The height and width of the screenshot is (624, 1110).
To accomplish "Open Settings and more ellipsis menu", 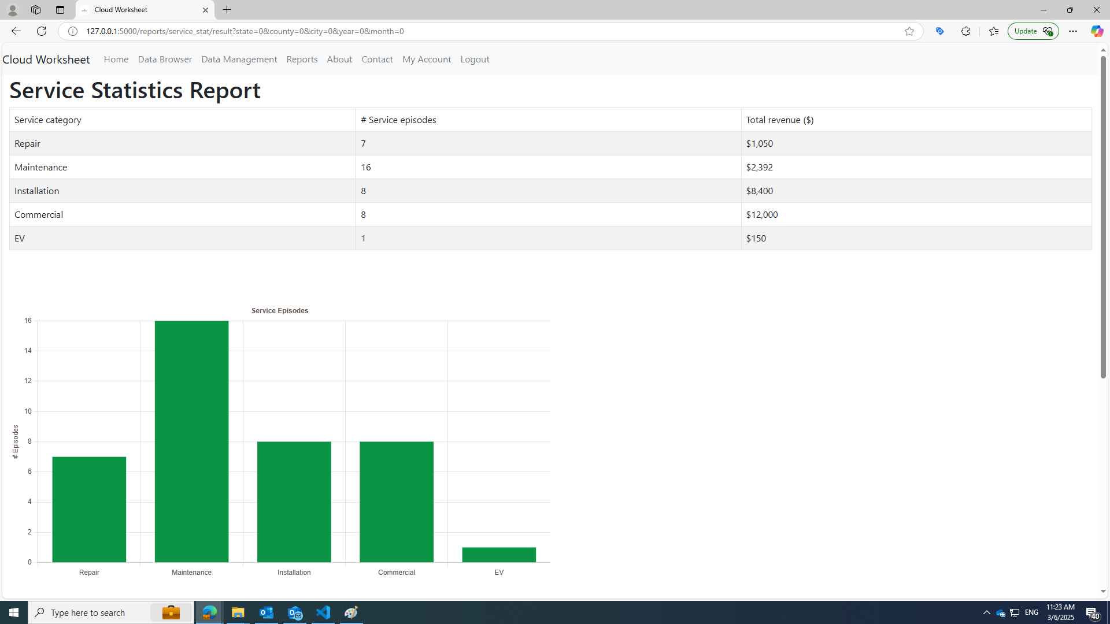I will [1072, 31].
